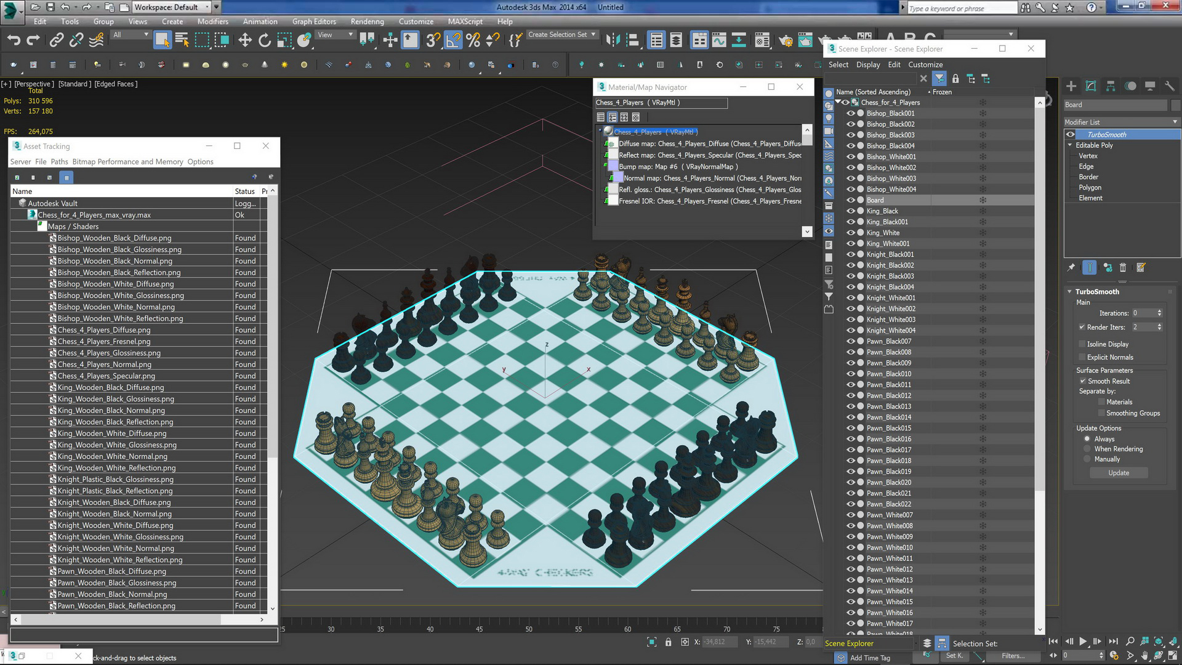
Task: Toggle the Percent Snap button
Action: point(473,41)
